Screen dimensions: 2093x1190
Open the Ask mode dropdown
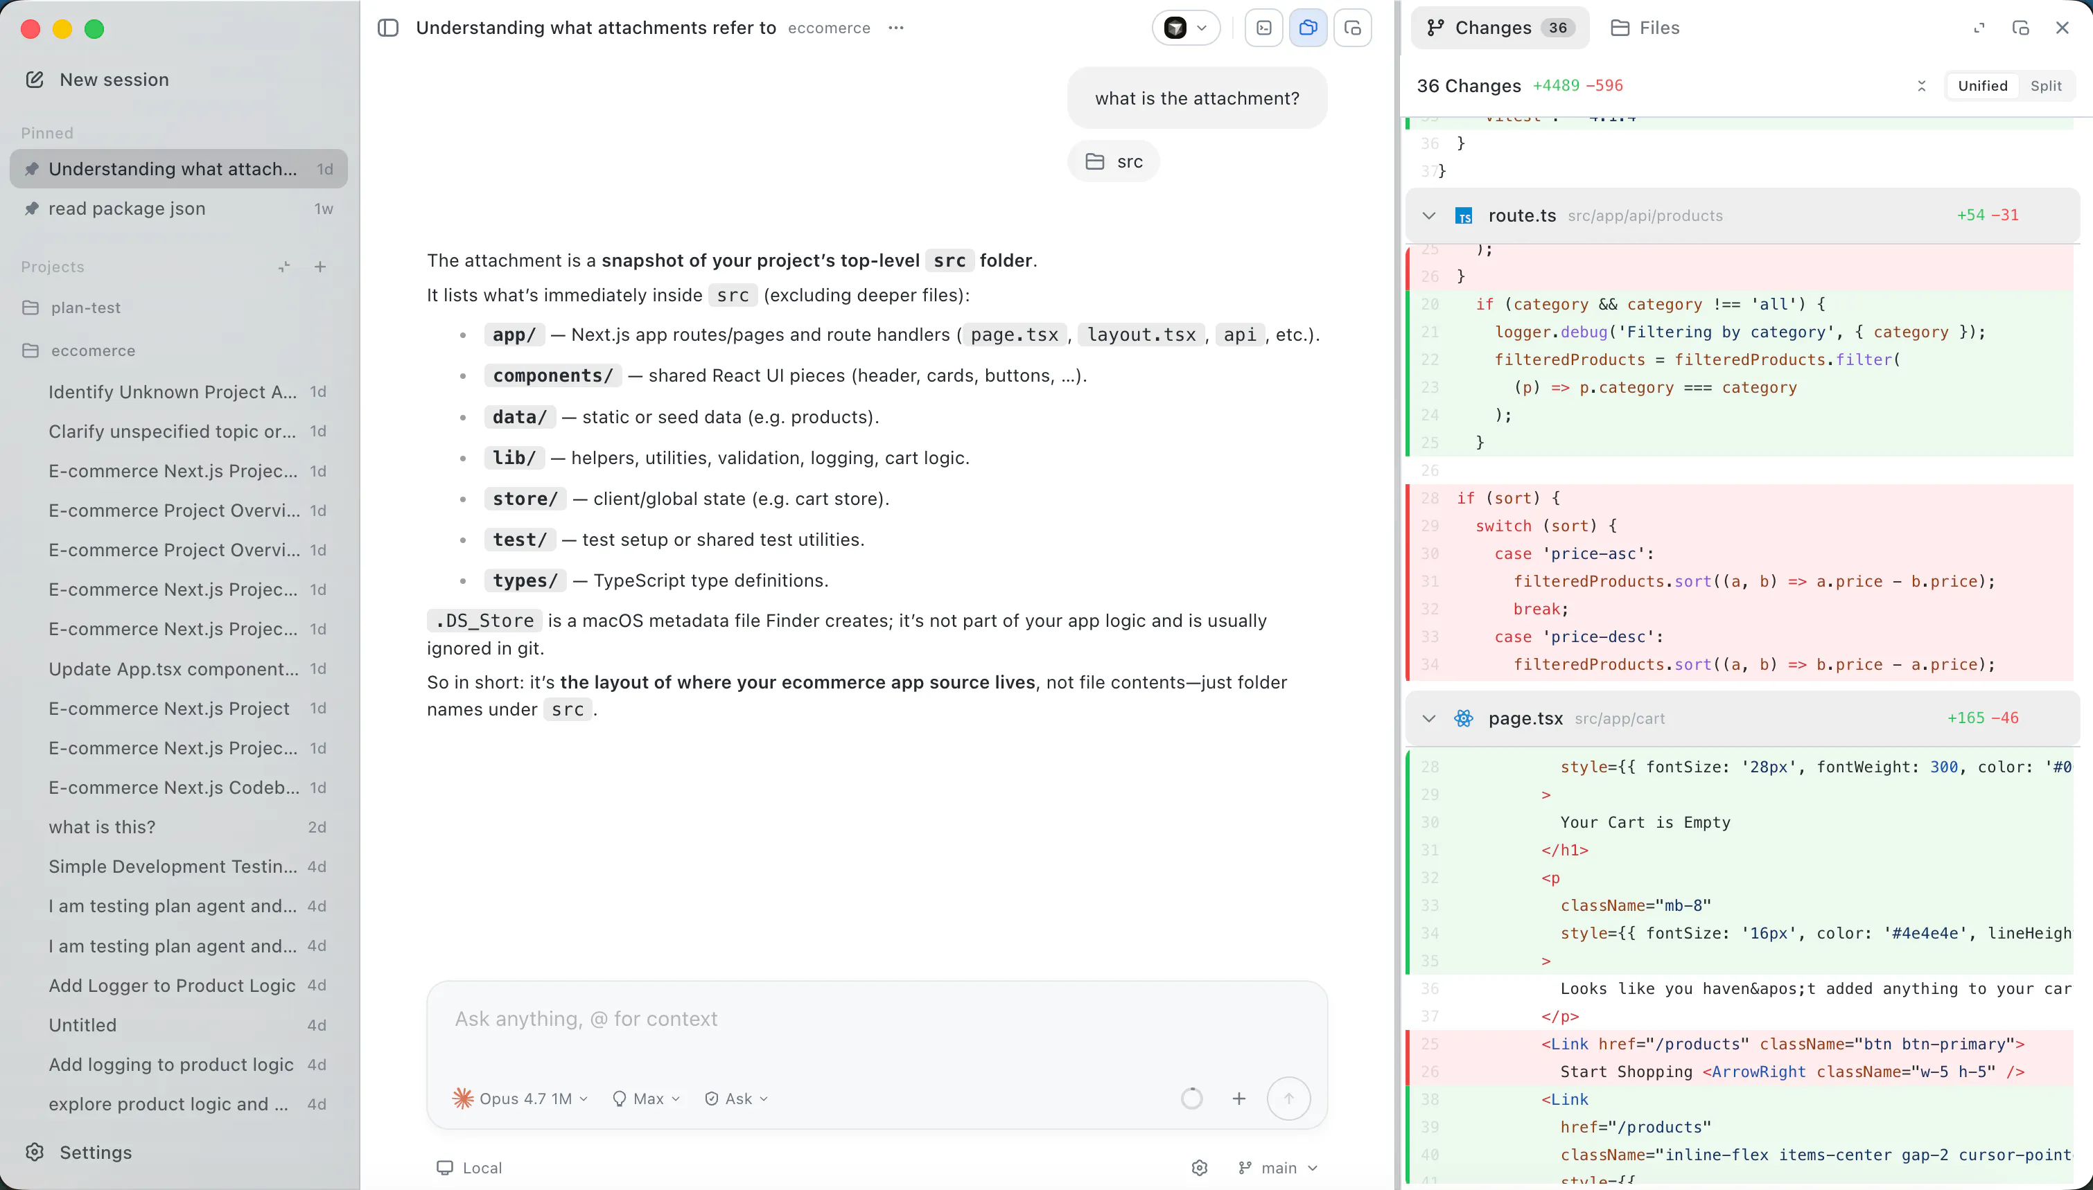736,1099
